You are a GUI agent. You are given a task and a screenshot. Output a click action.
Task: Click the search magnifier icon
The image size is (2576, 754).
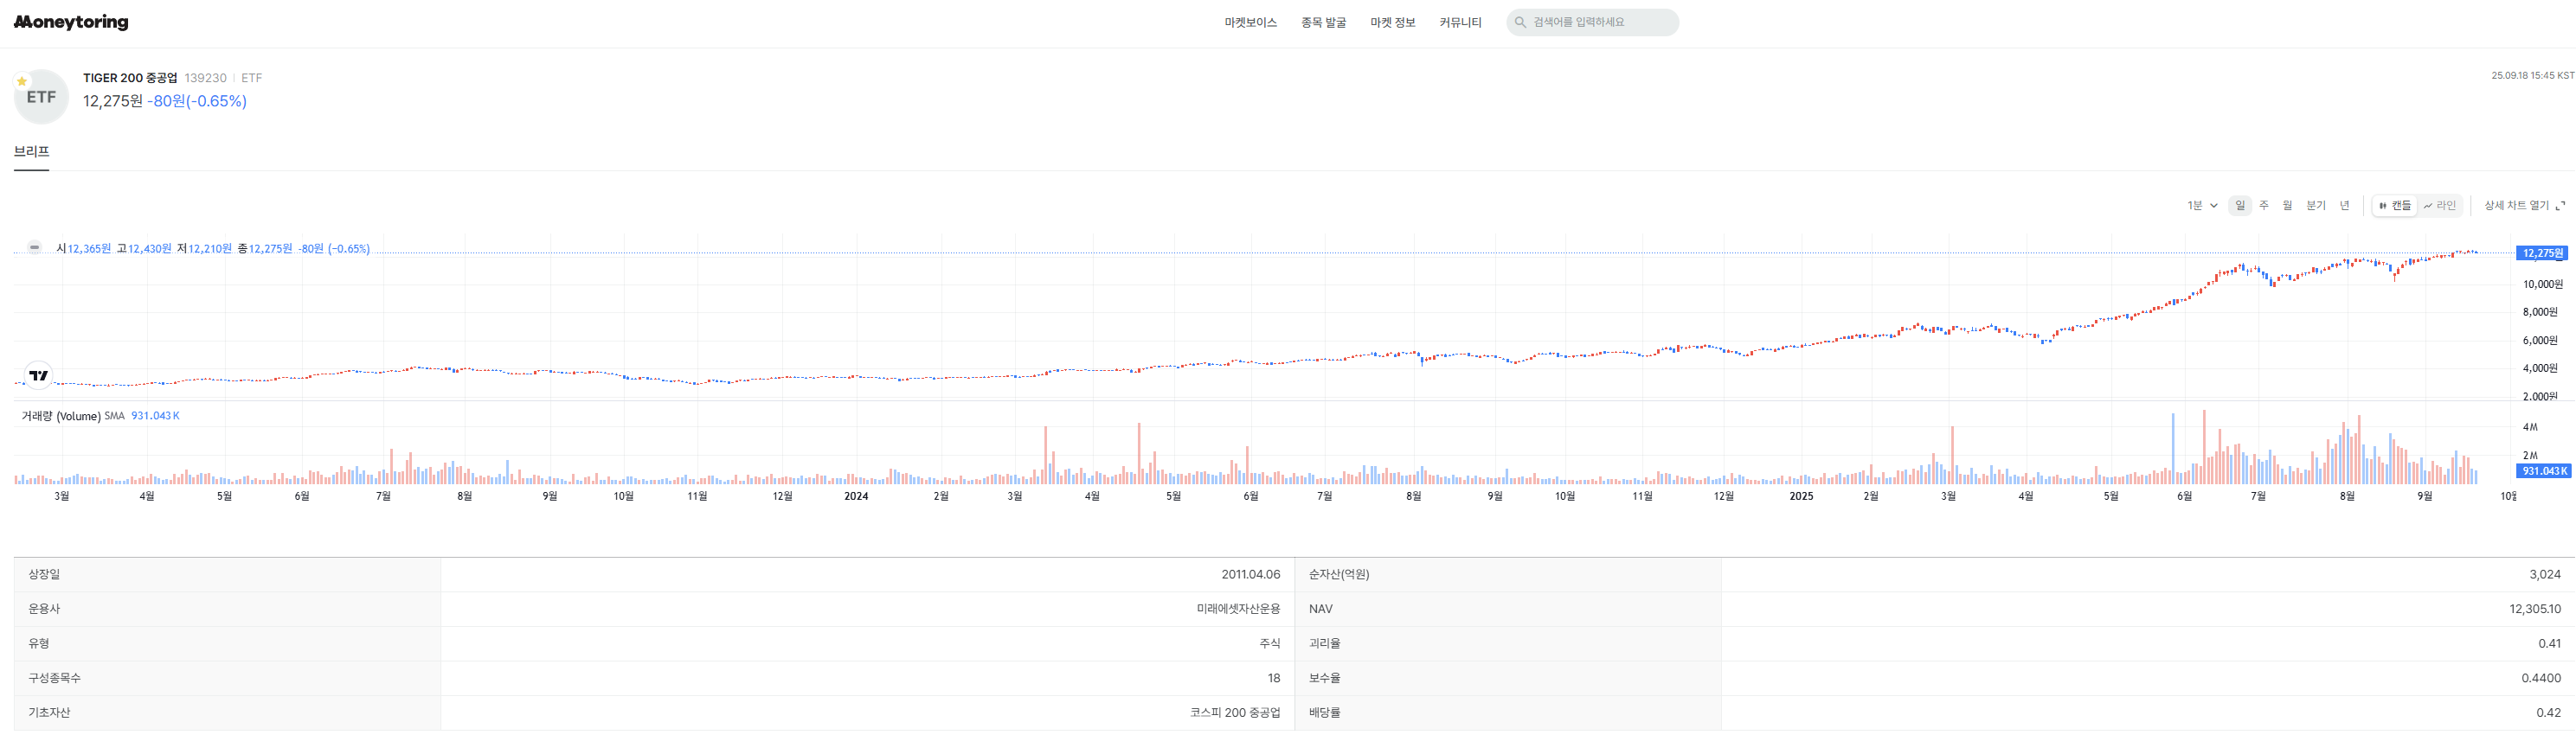(x=1520, y=22)
